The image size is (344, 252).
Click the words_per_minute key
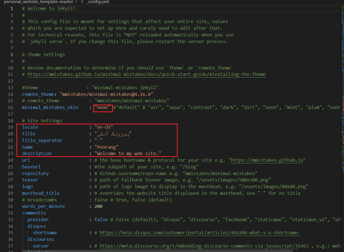click(43, 206)
